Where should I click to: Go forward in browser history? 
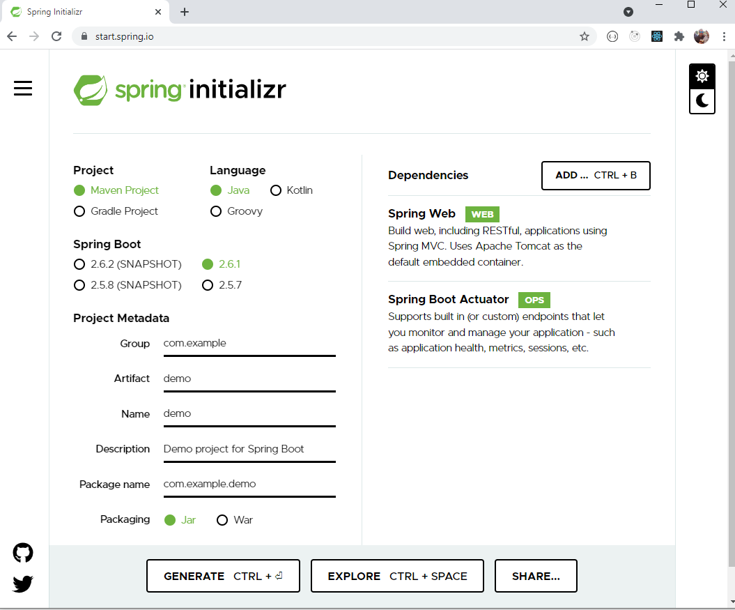tap(33, 36)
